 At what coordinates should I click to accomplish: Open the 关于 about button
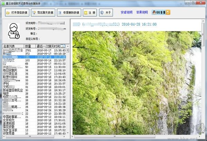pyautogui.click(x=106, y=12)
